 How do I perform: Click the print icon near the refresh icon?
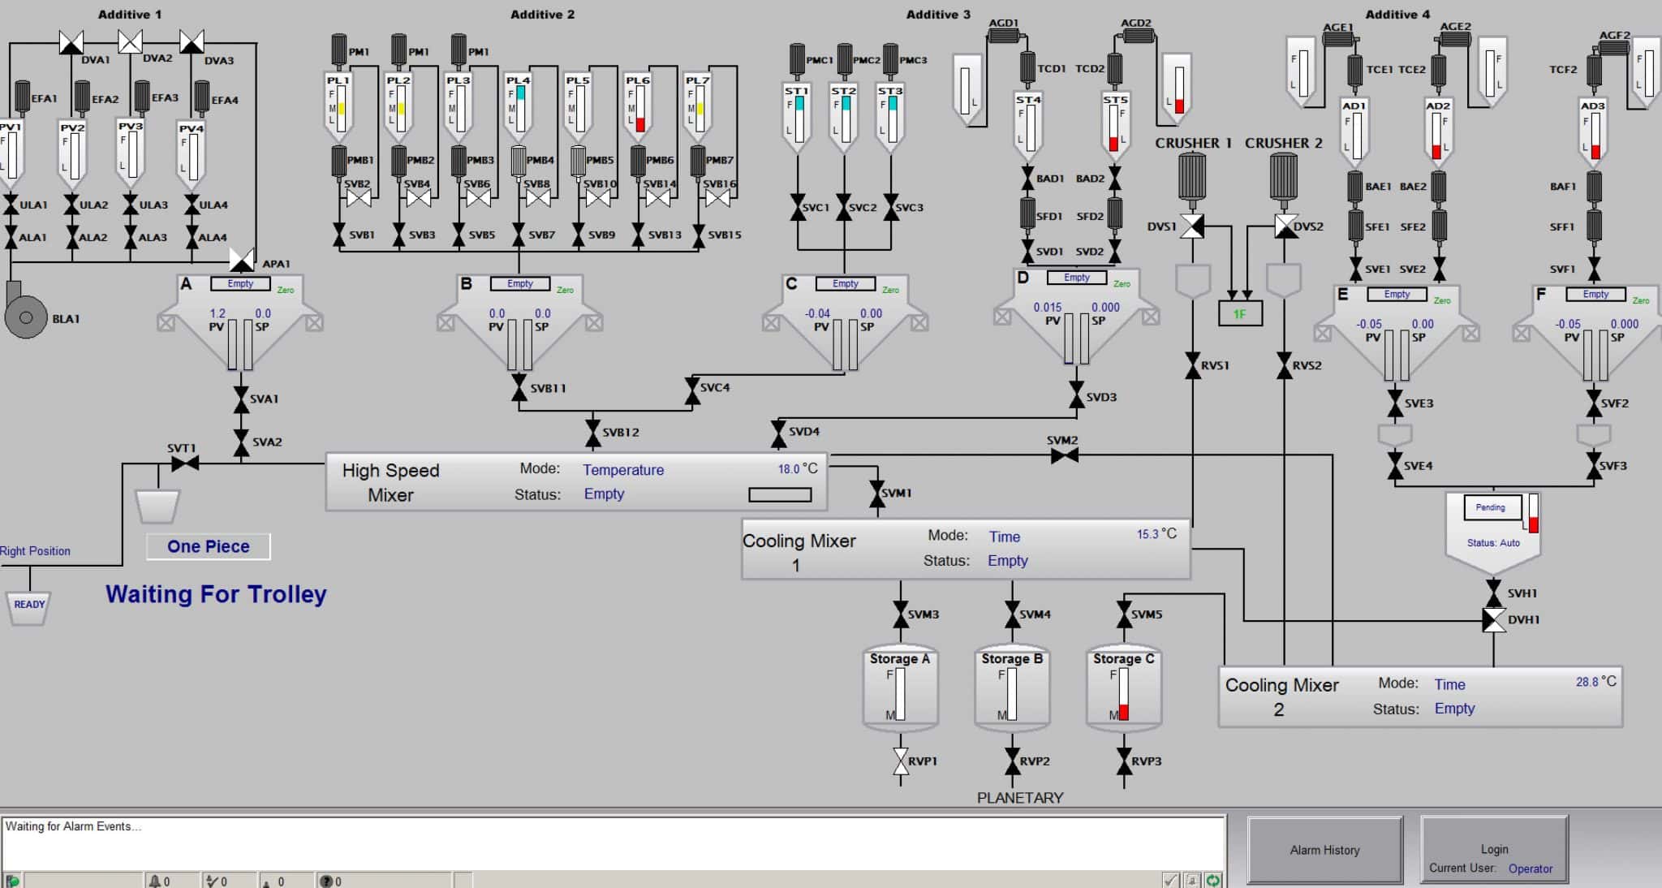point(1192,881)
